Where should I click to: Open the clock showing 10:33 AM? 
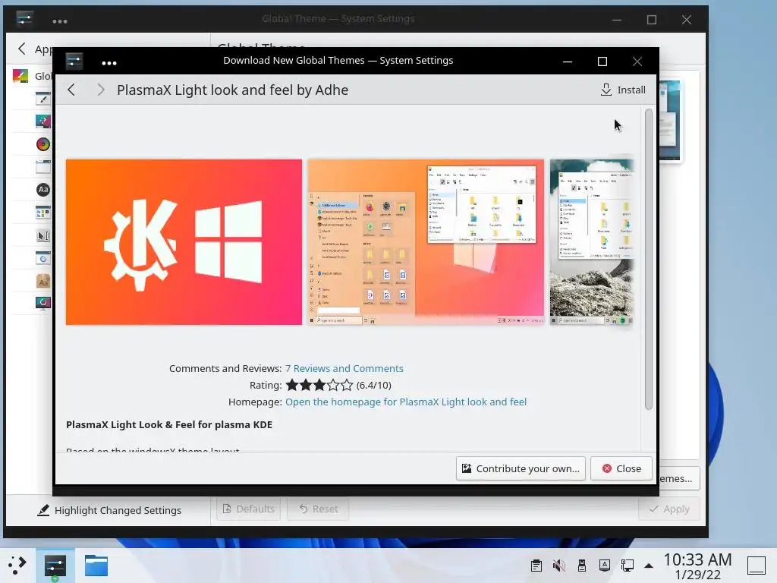click(697, 566)
